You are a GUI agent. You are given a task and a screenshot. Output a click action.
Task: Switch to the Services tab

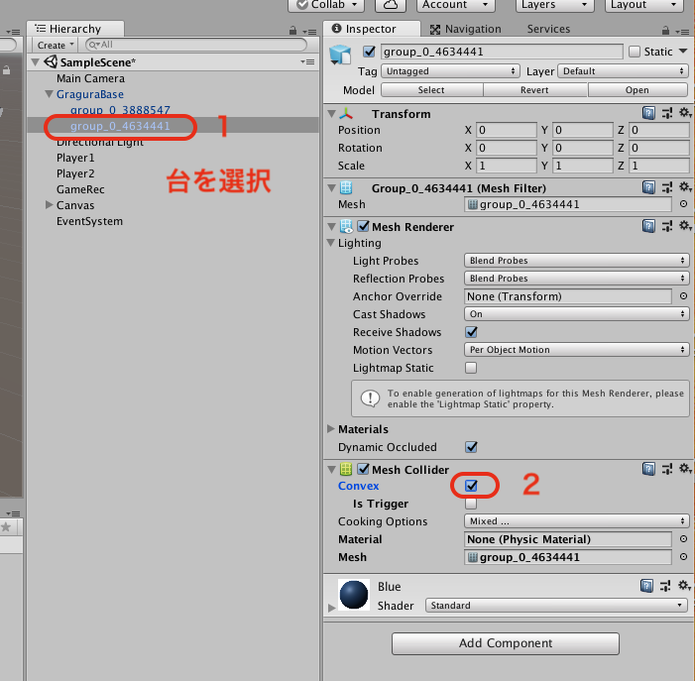[548, 30]
